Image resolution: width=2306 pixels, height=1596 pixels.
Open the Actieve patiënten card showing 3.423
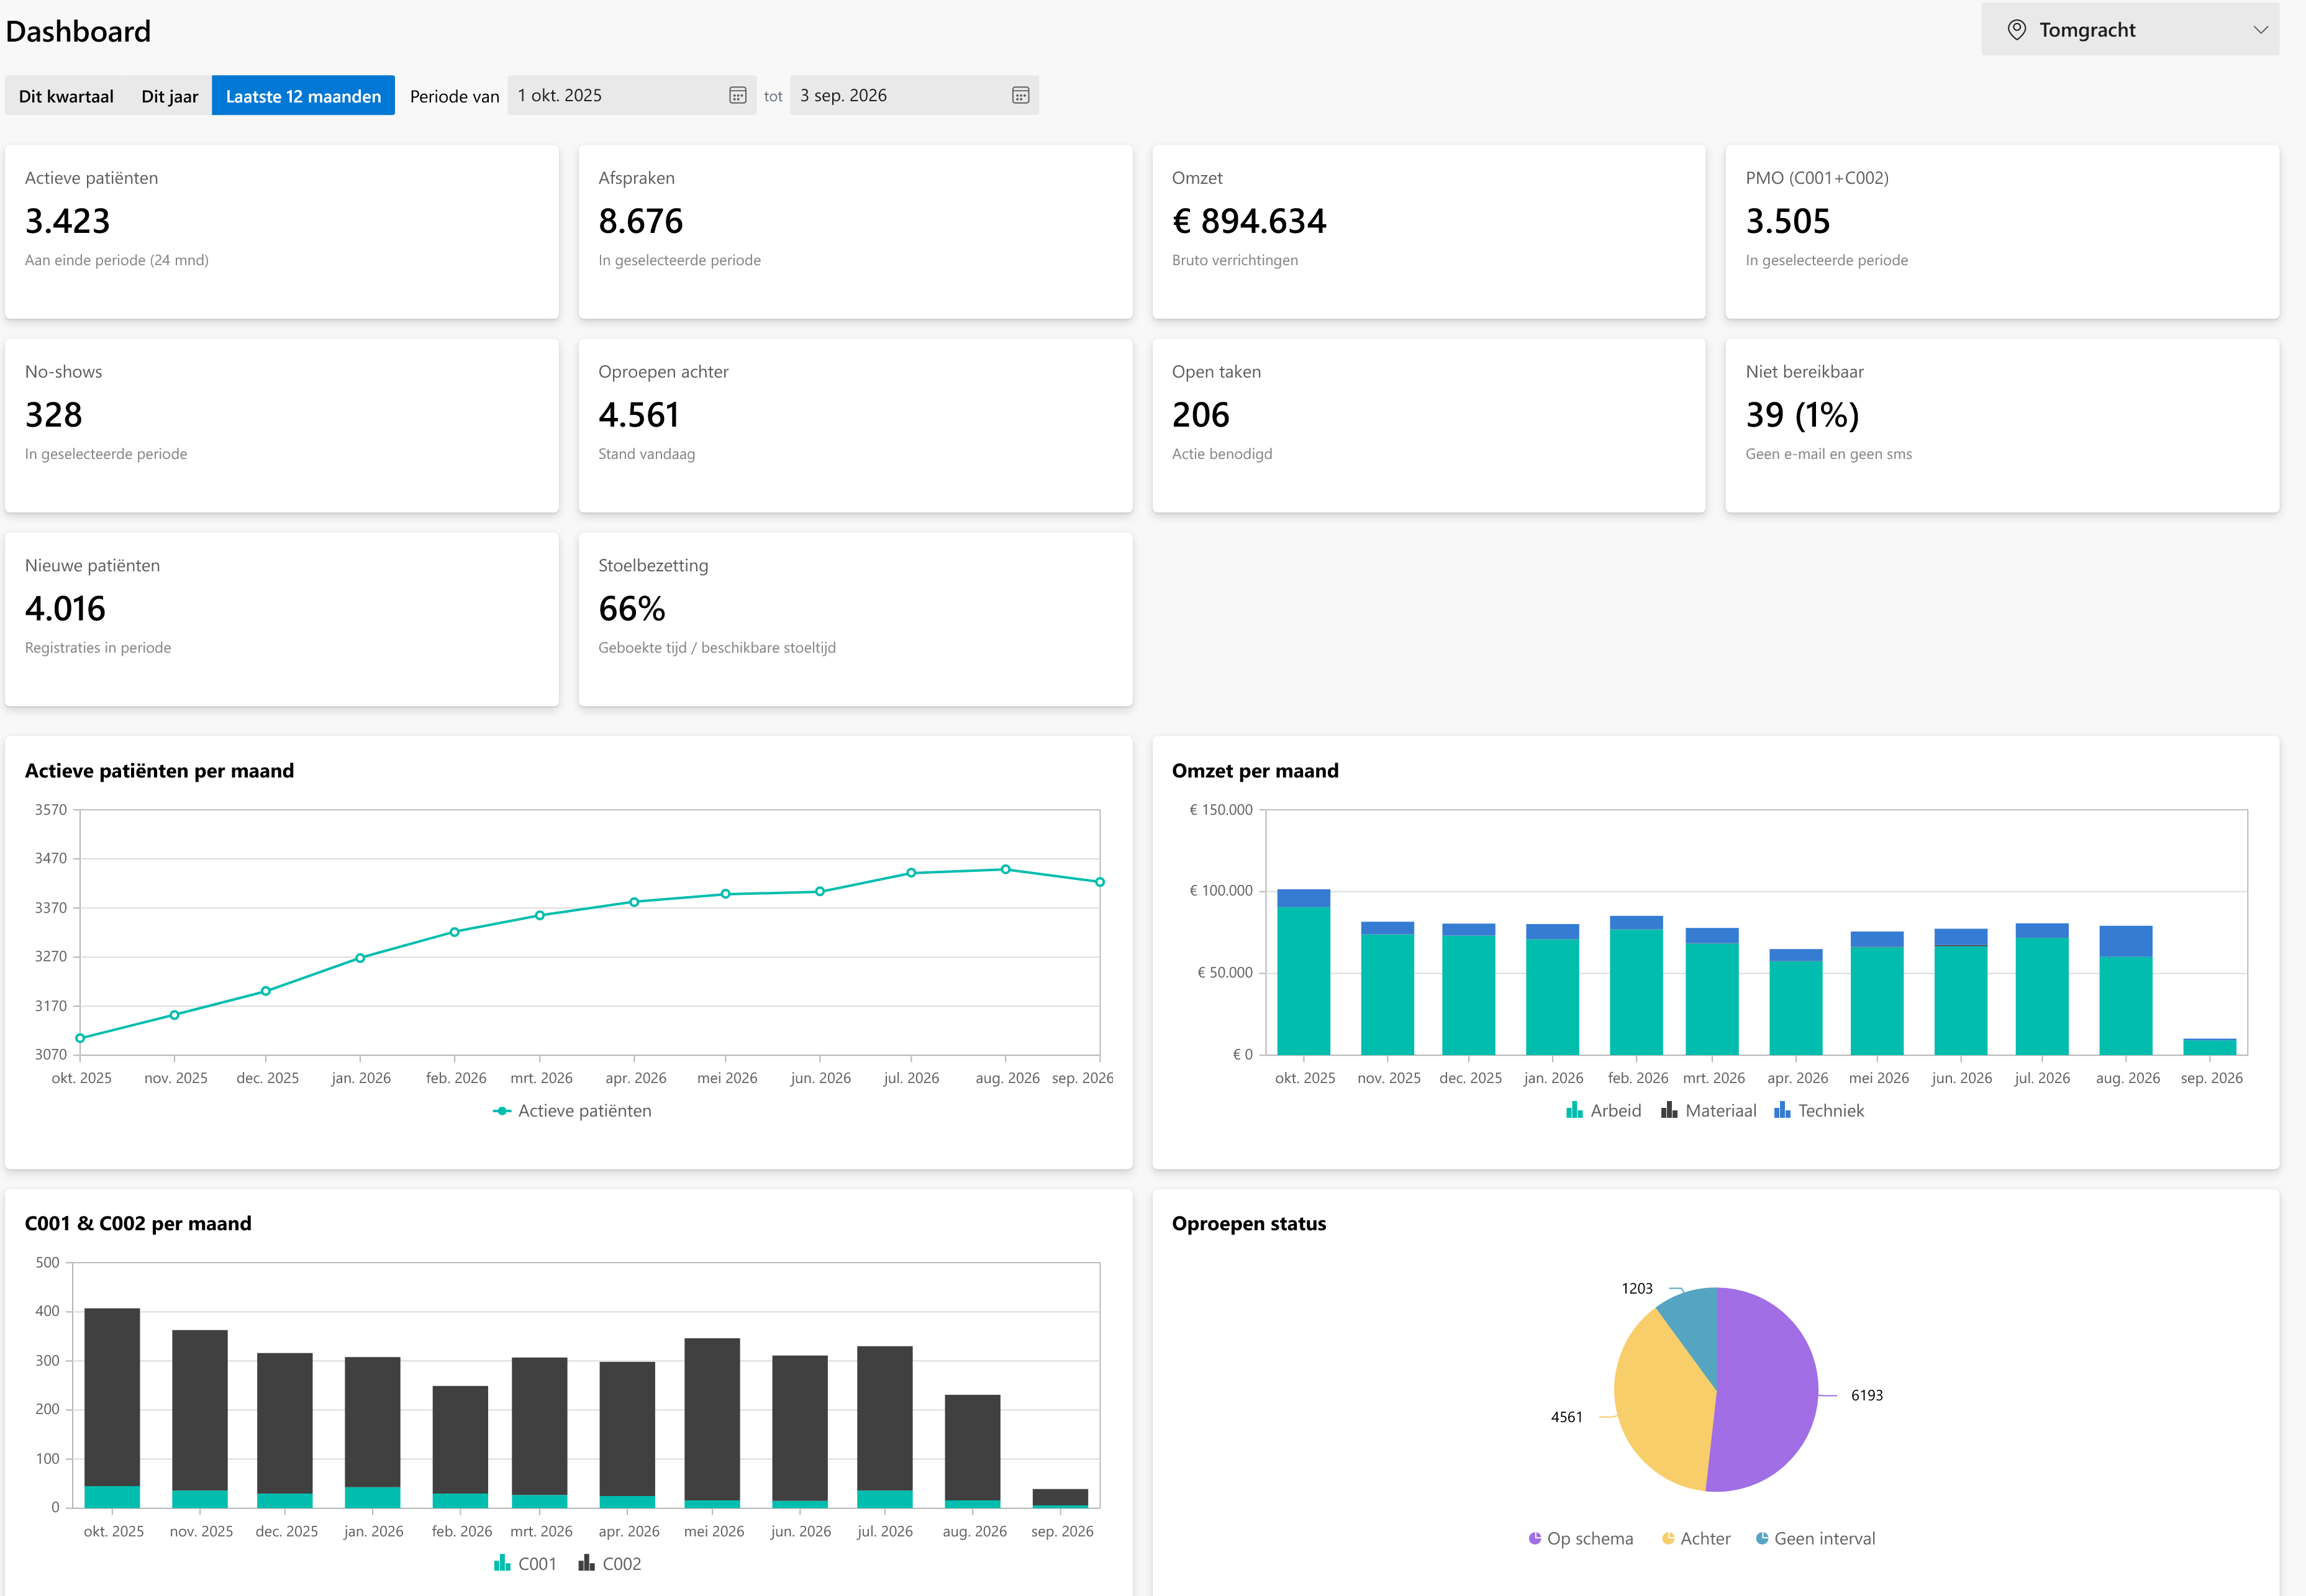pos(282,232)
